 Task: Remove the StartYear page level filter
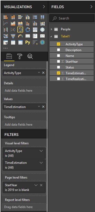coord(41,185)
